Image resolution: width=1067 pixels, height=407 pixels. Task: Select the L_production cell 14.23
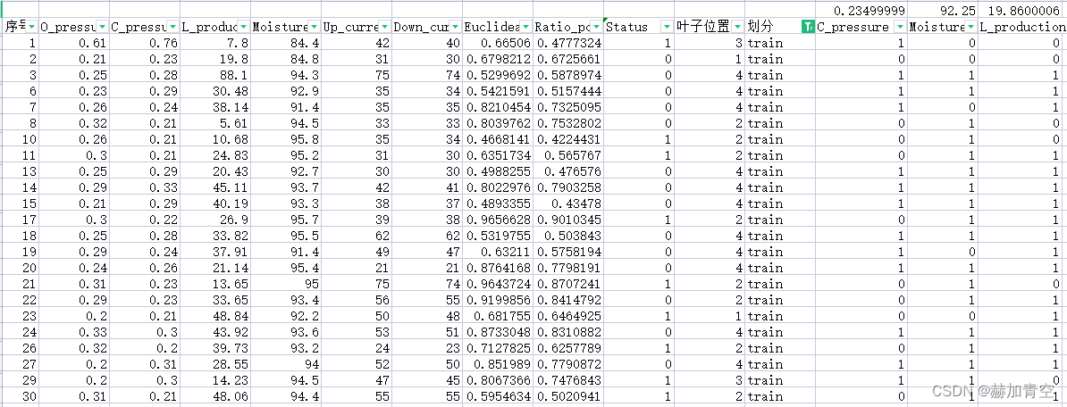215,380
